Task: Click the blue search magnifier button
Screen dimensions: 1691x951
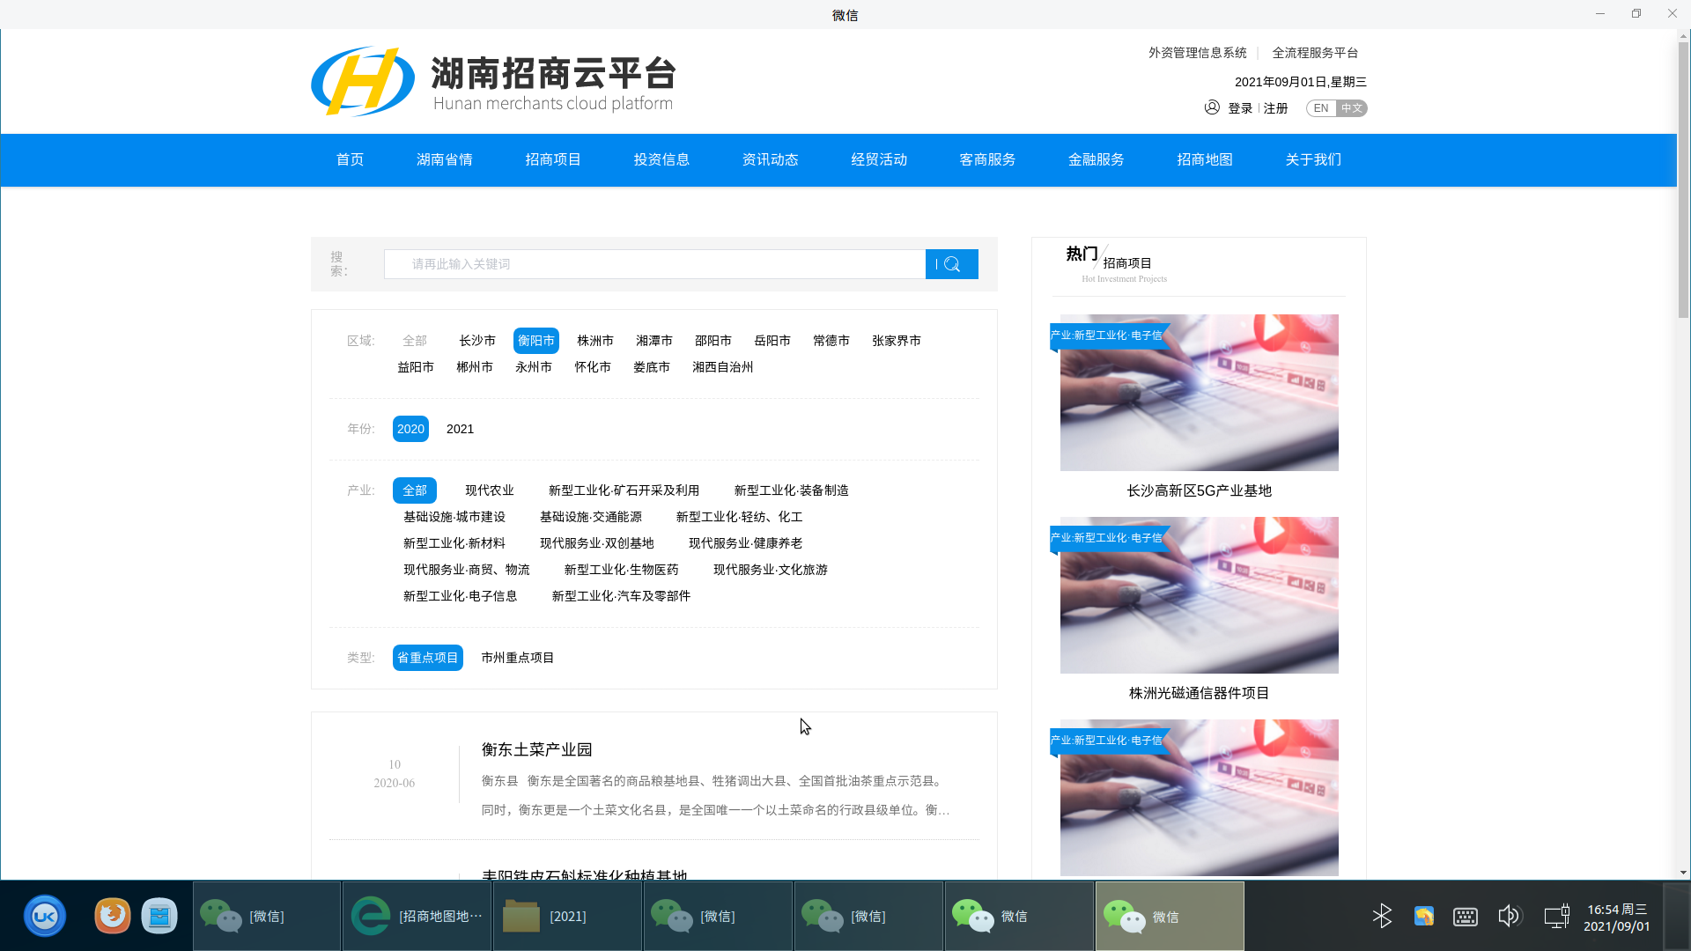Action: pos(951,264)
